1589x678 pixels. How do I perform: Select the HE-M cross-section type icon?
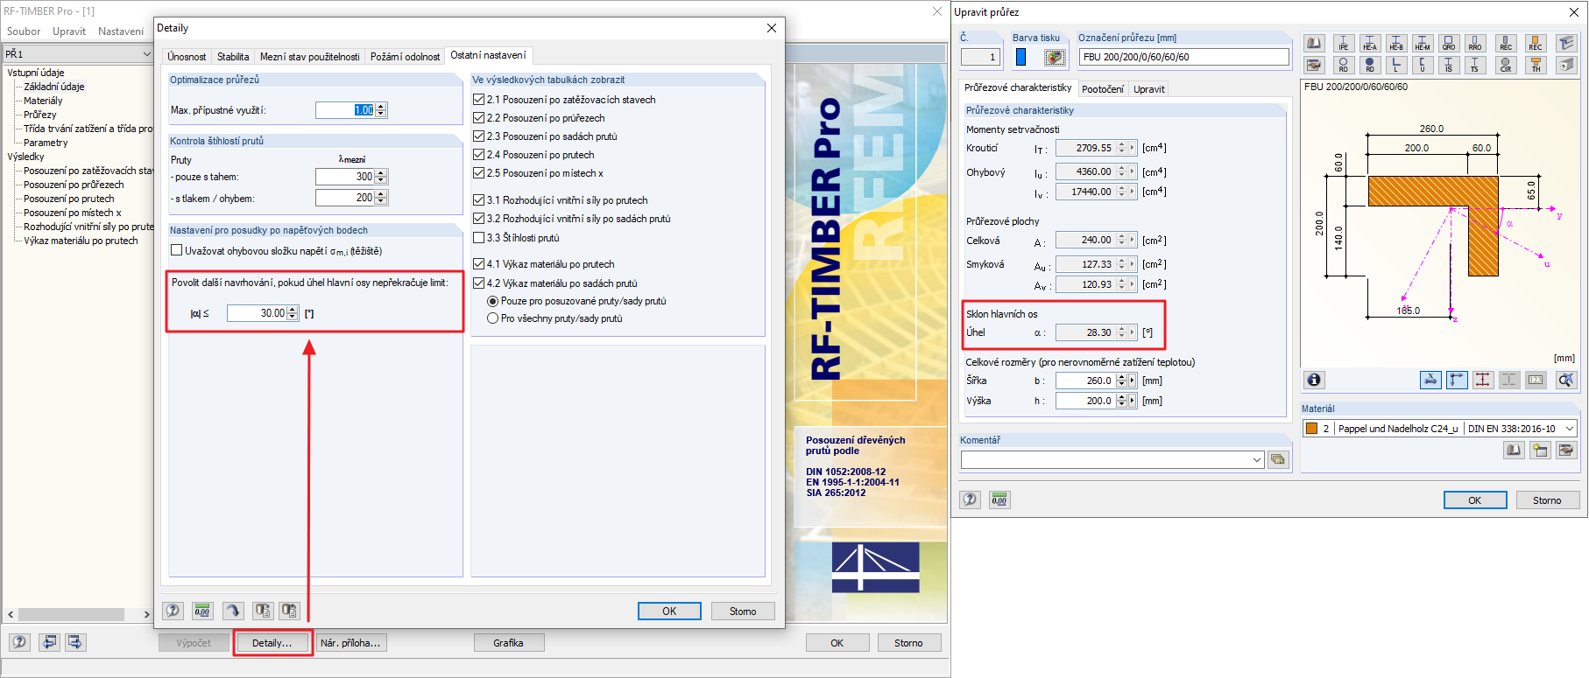click(x=1423, y=44)
